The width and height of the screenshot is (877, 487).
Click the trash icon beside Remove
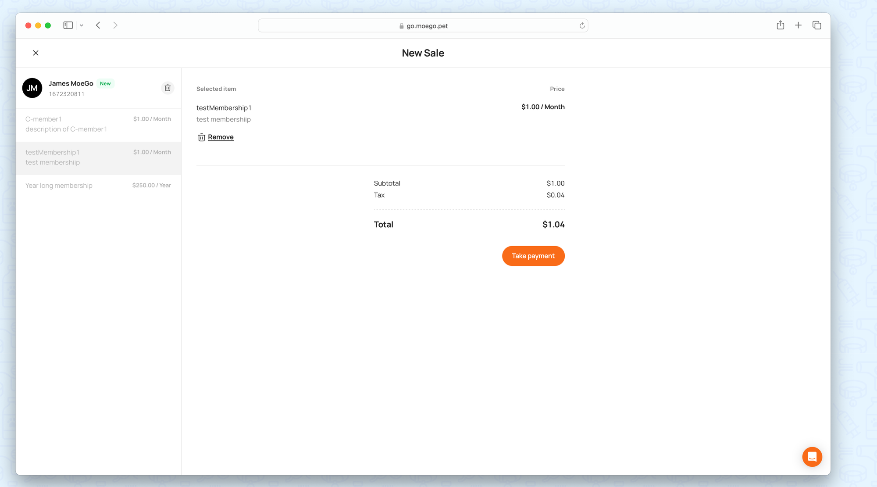pos(201,137)
